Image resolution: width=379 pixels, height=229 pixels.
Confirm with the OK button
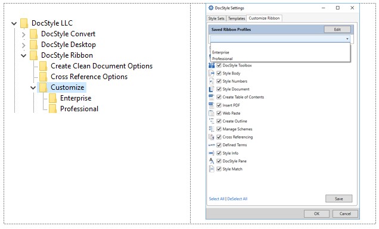click(316, 214)
